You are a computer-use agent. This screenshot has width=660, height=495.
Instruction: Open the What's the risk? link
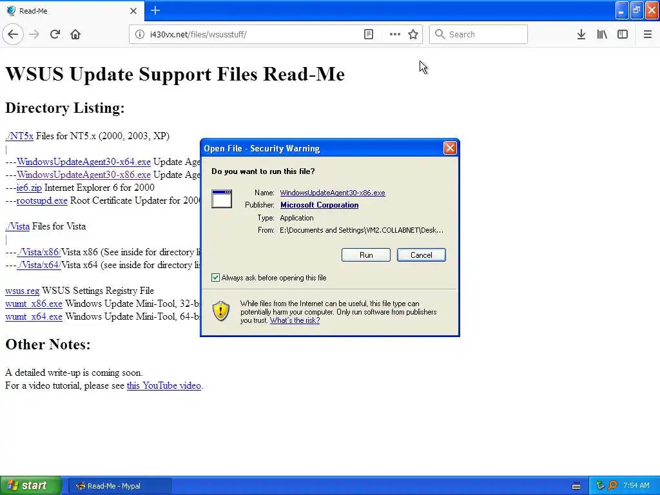click(295, 320)
